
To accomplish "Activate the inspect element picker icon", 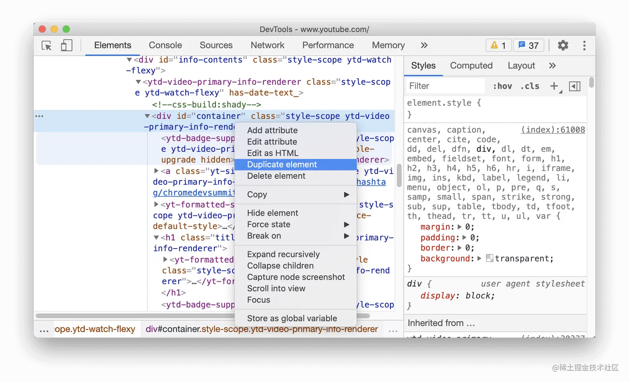I will click(47, 45).
